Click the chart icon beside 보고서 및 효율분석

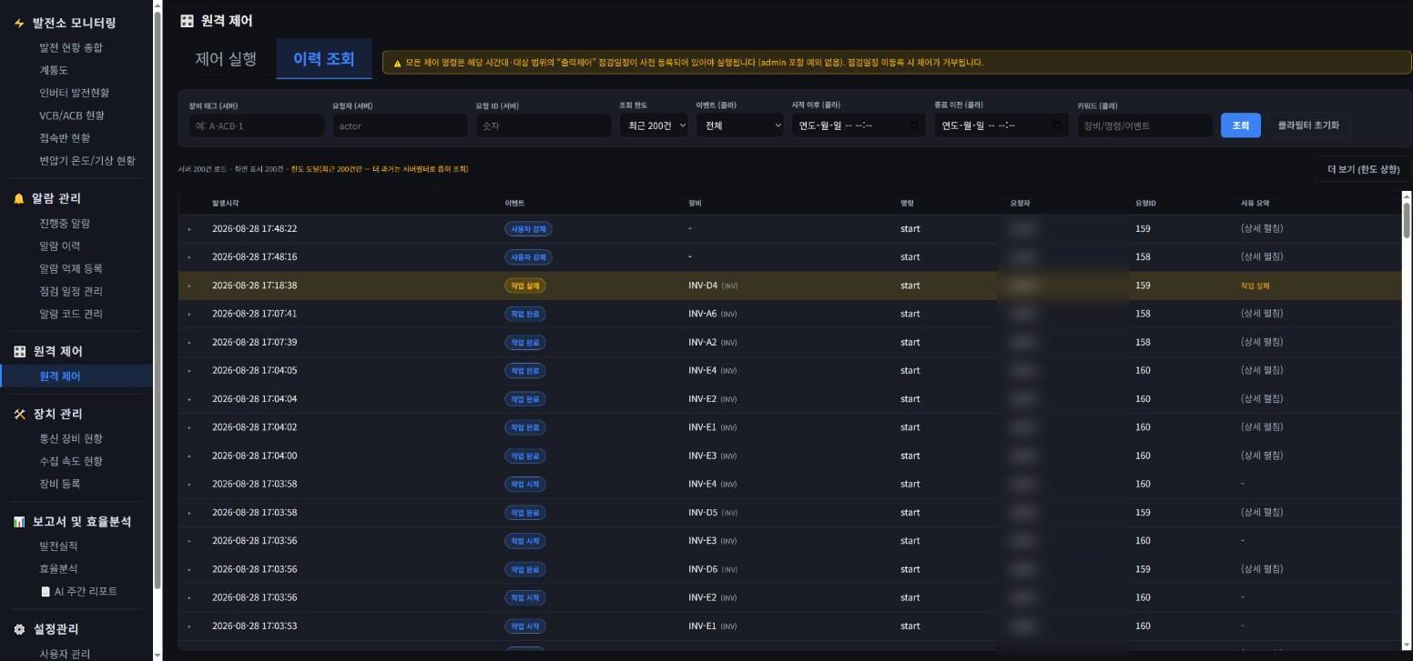[x=19, y=522]
